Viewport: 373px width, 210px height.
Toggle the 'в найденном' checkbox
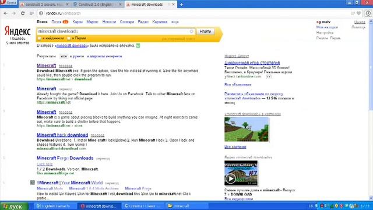tap(39, 38)
